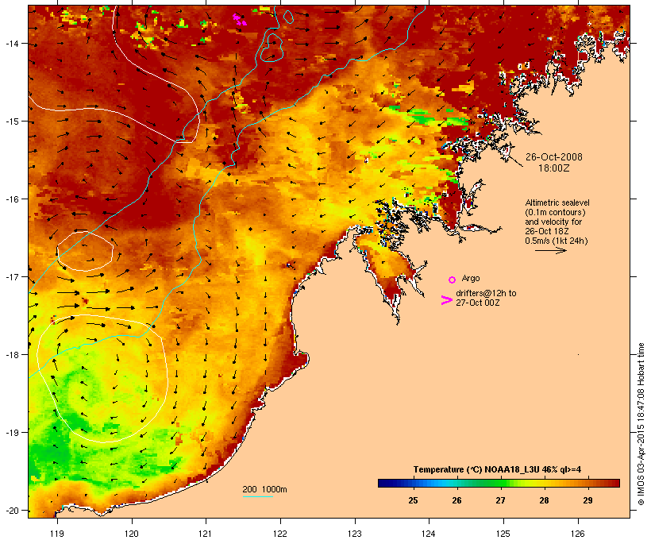Image resolution: width=651 pixels, height=540 pixels.
Task: Click the longitude axis label 120
Action: (132, 534)
